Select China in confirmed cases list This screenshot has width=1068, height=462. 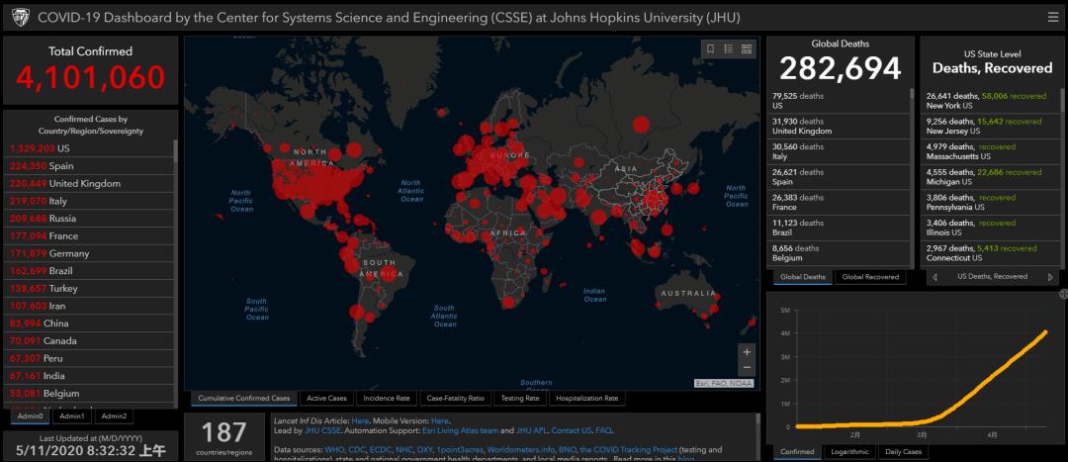tap(89, 323)
